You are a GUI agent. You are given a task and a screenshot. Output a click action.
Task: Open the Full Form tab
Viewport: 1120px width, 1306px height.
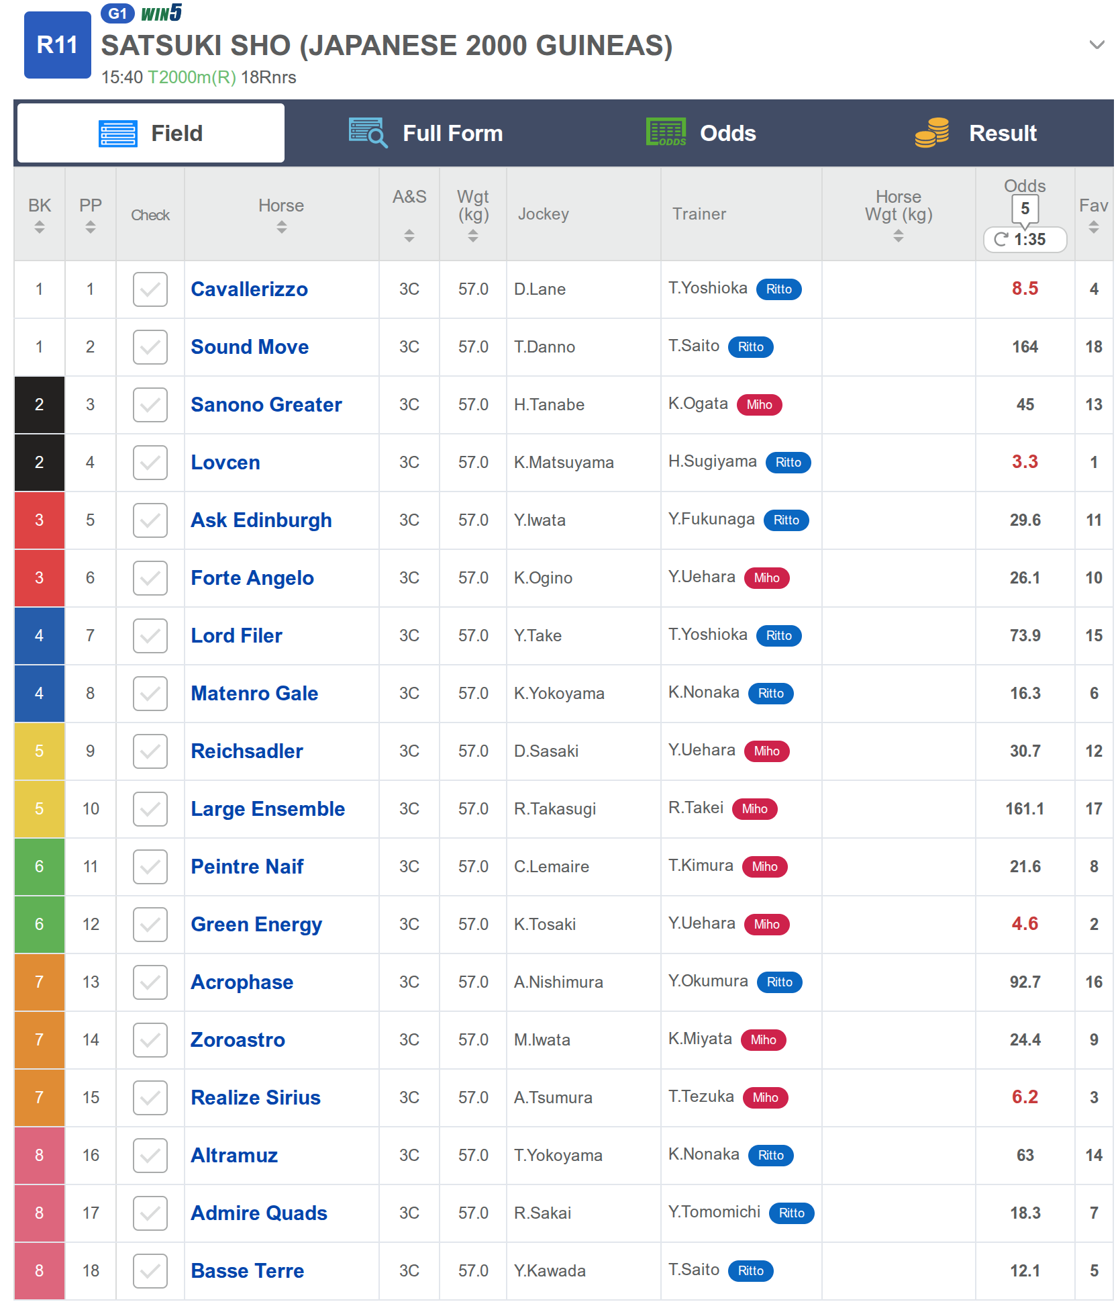coord(426,133)
